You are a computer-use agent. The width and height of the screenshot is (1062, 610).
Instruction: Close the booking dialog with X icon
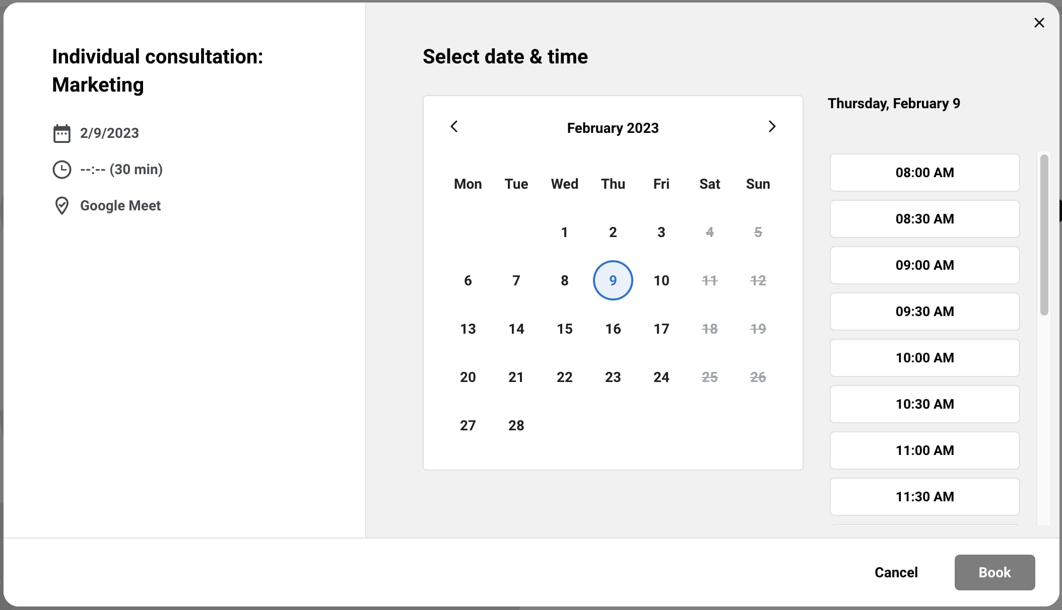tap(1039, 23)
